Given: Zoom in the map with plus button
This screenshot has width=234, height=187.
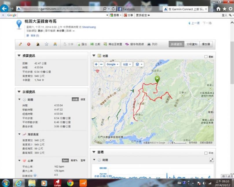Looking at the screenshot, I should pos(96,64).
